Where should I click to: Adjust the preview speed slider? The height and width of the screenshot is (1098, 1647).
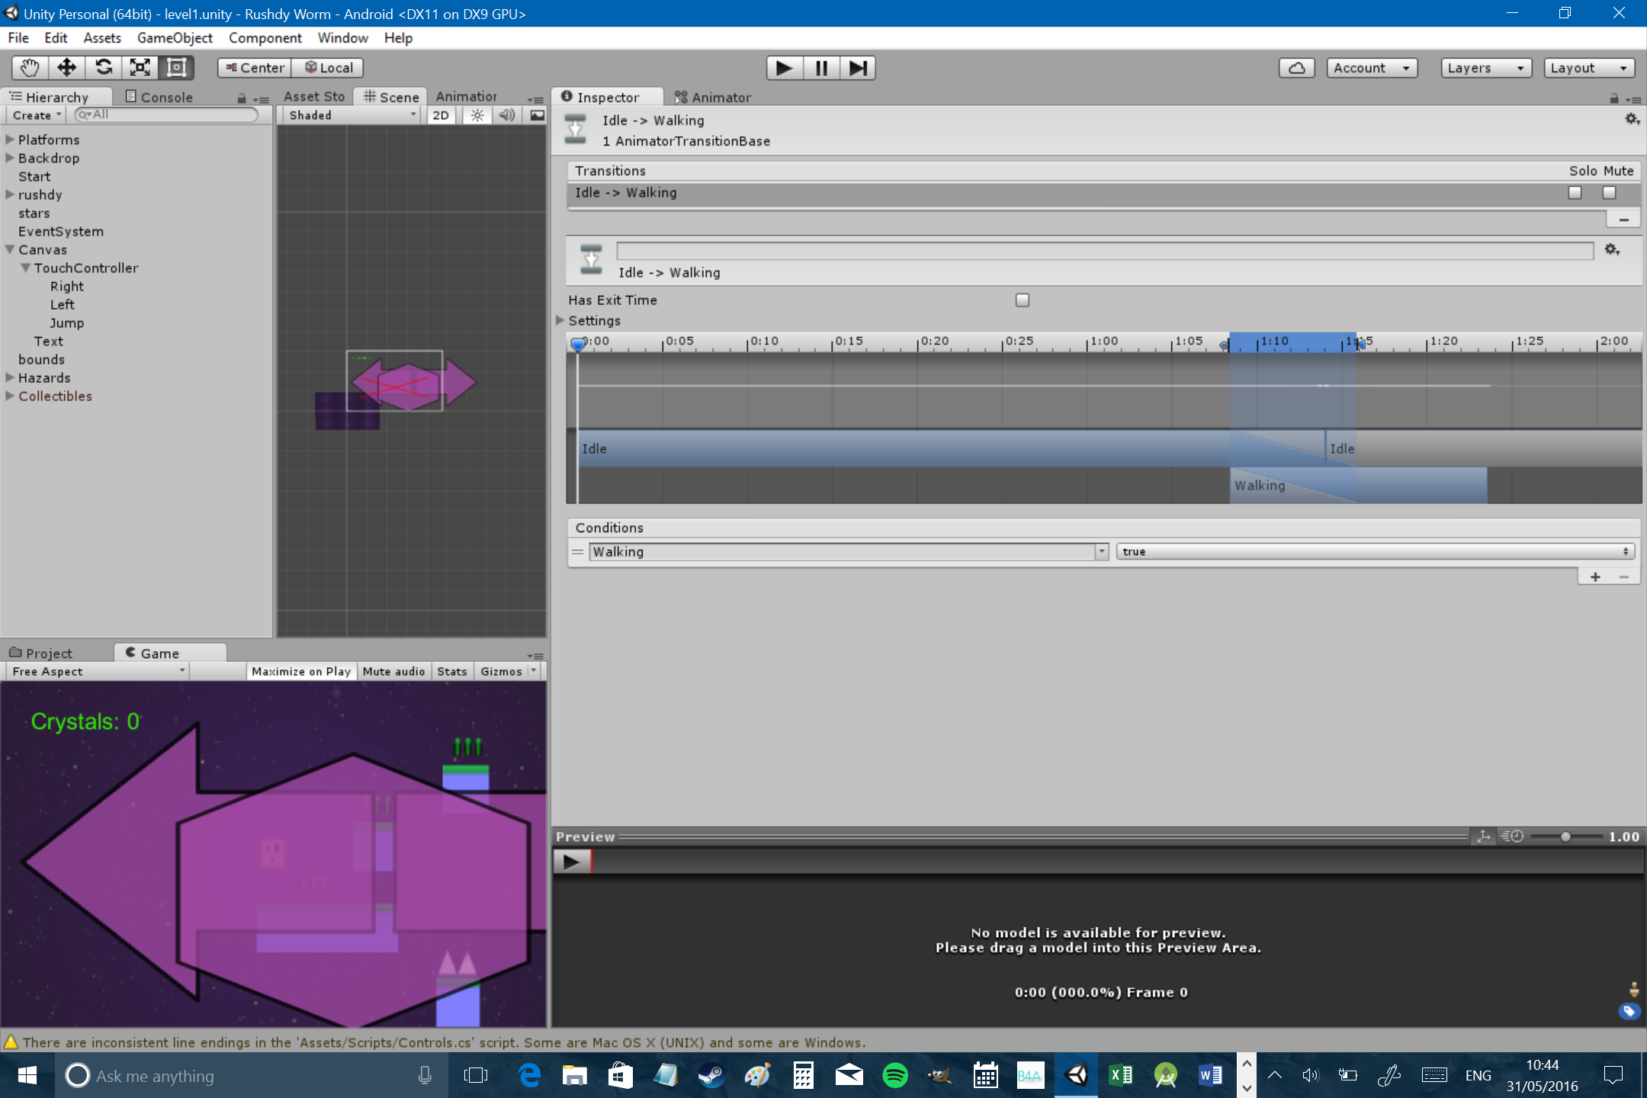coord(1565,836)
